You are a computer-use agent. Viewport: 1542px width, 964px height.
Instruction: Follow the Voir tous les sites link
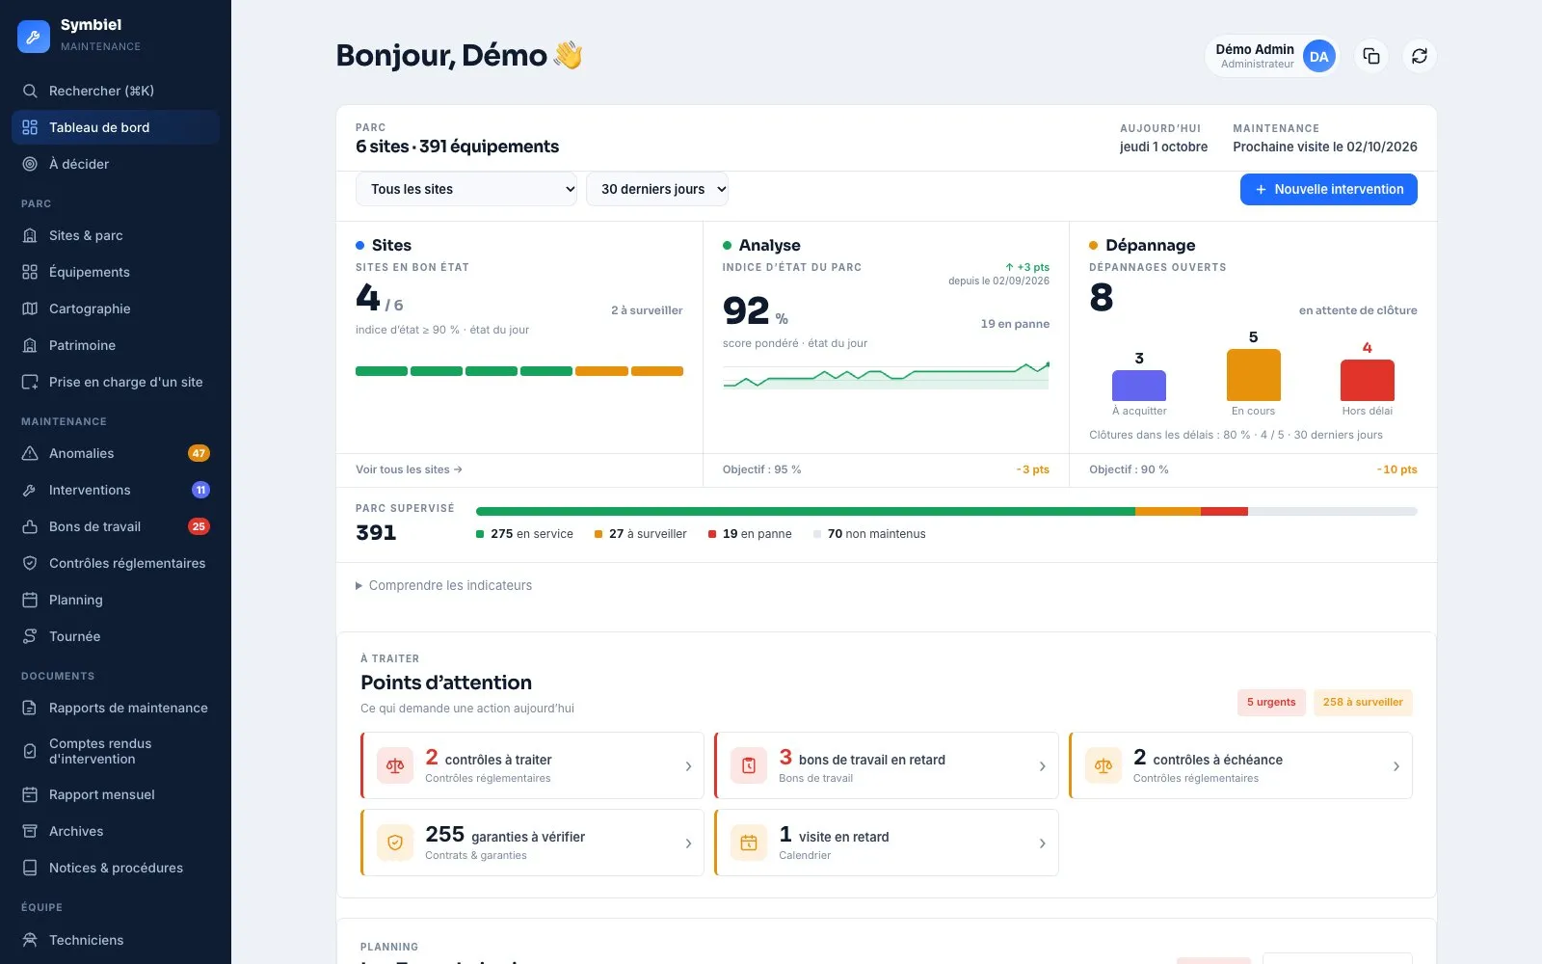(x=409, y=469)
